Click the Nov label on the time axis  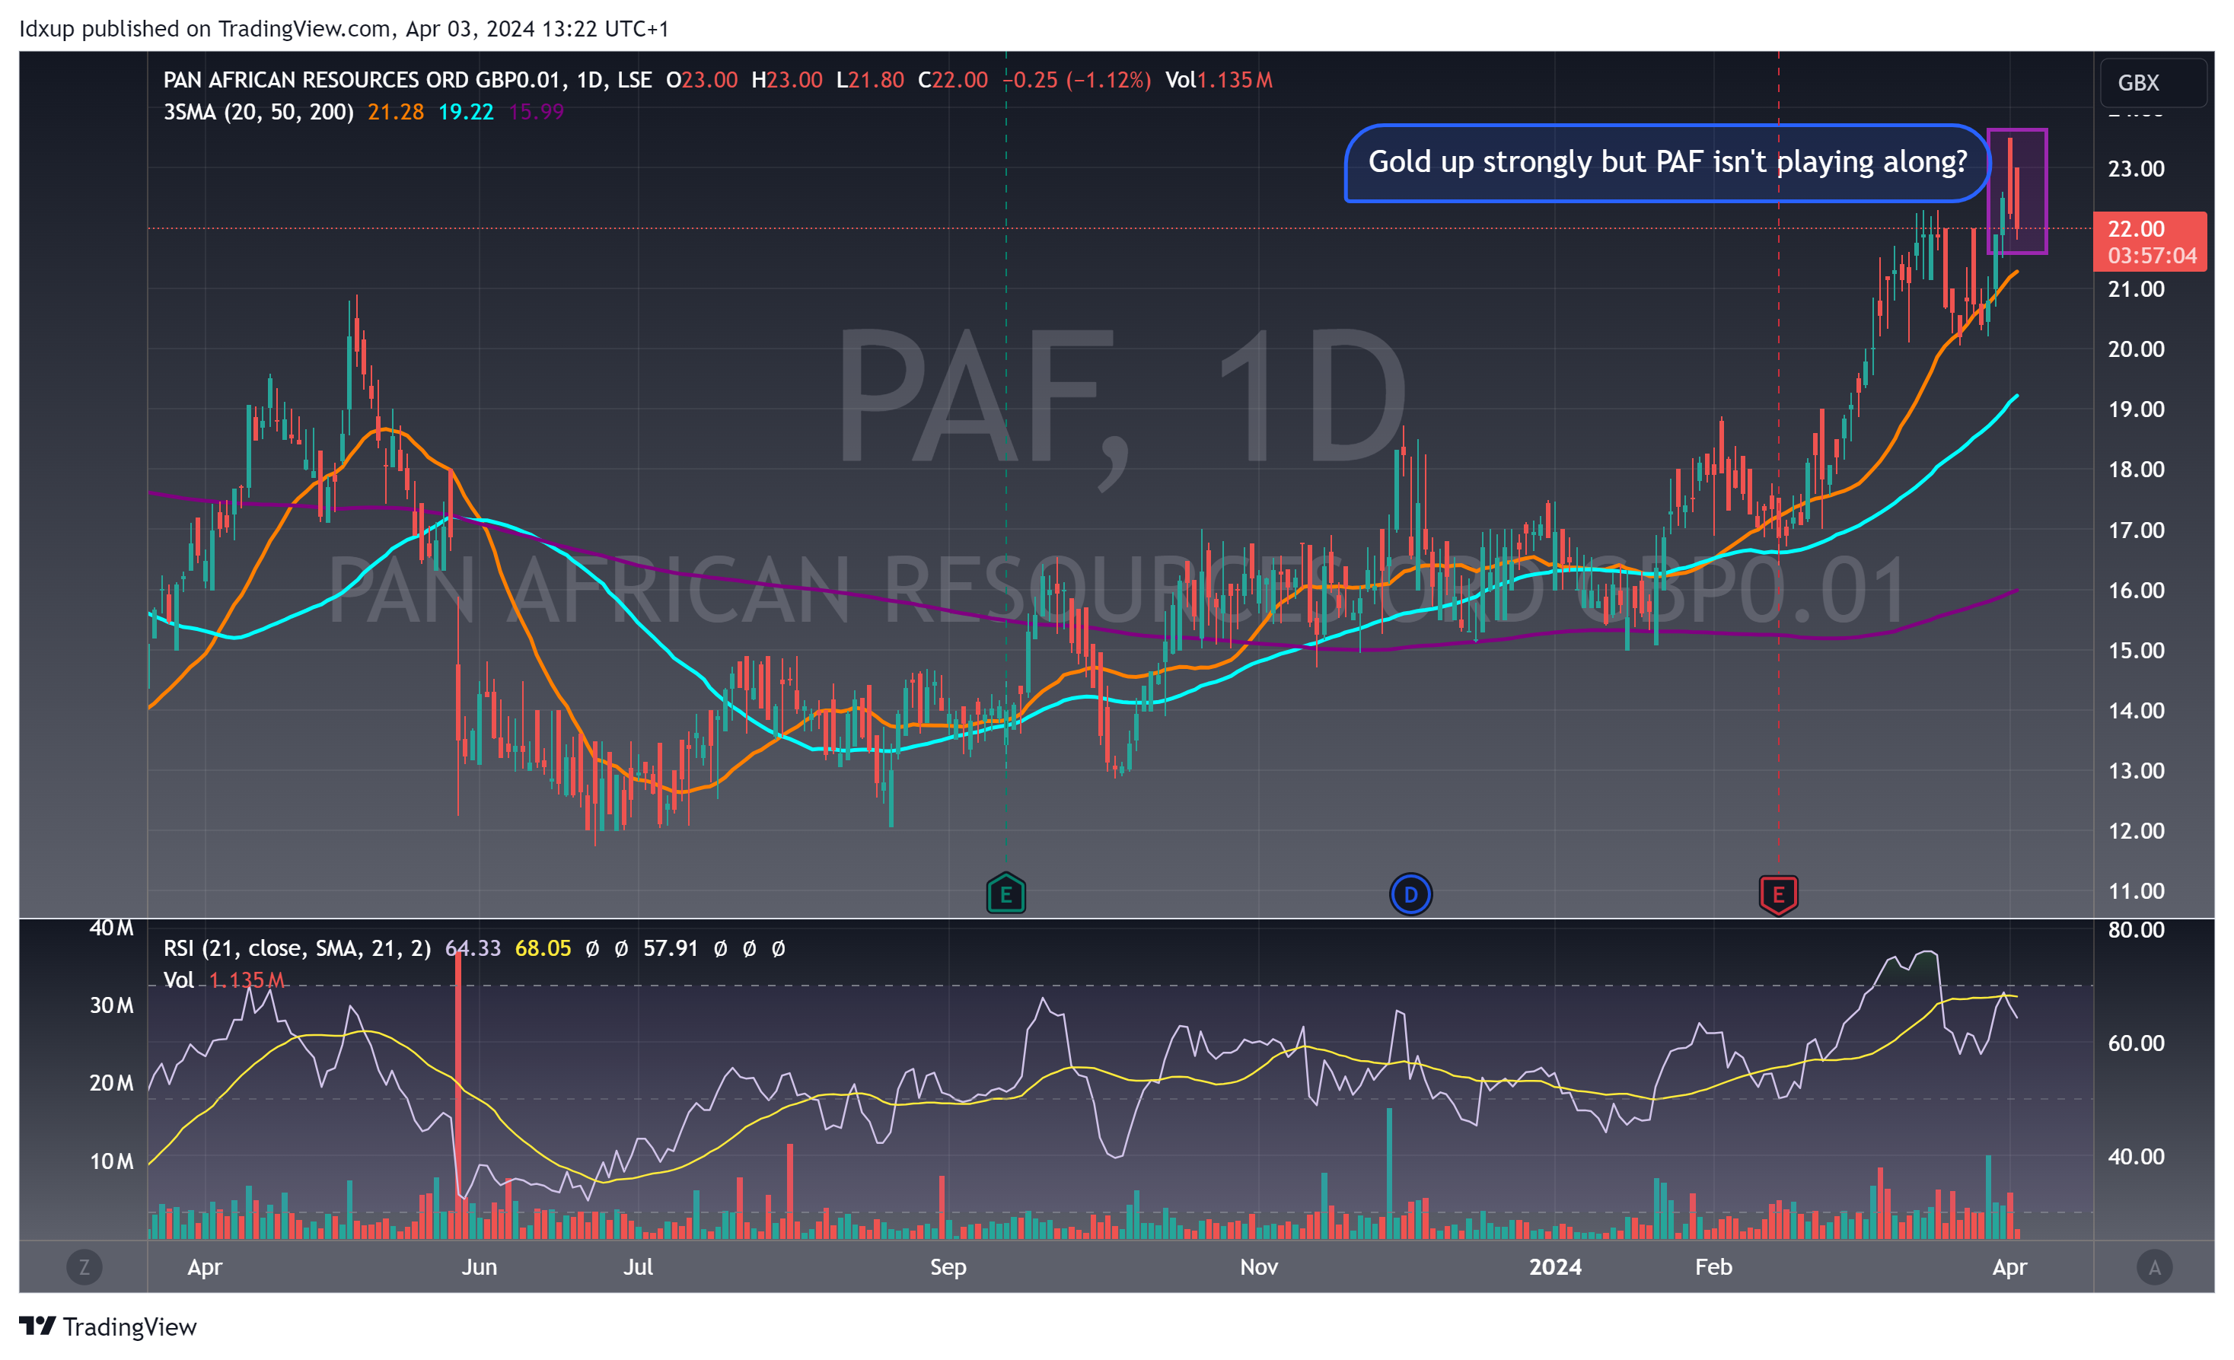(x=1258, y=1266)
